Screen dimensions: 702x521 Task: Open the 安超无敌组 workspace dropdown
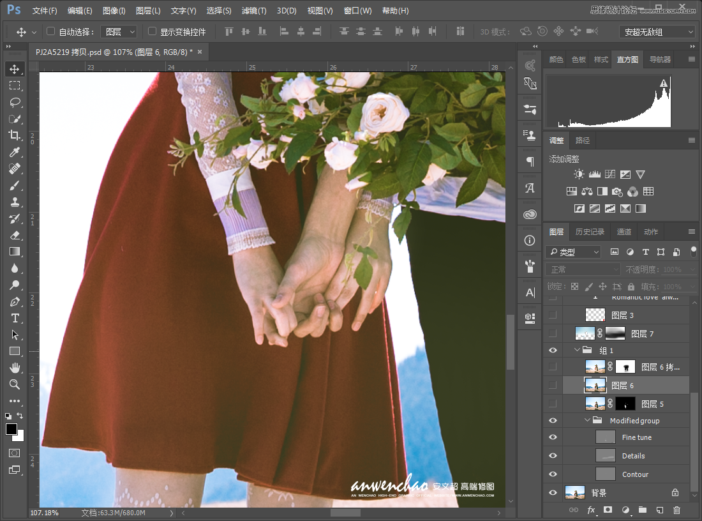[657, 32]
